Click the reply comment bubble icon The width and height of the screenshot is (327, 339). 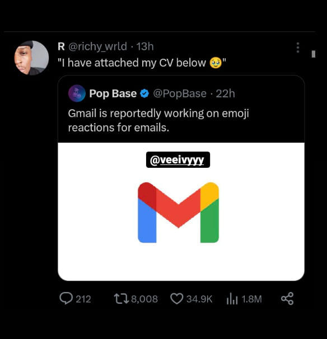[x=66, y=298]
